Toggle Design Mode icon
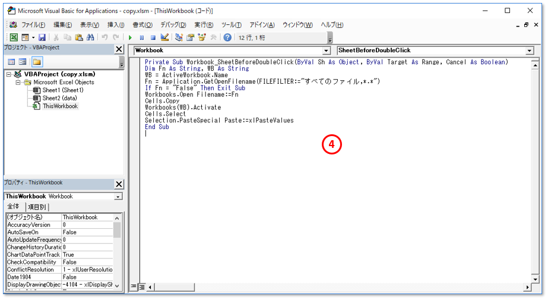 (164, 37)
